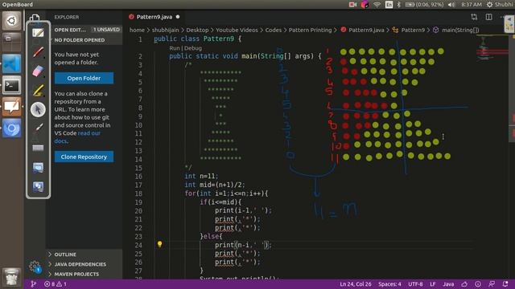515x289 pixels.
Task: Click UTF-8 encoding in status bar
Action: pos(415,284)
